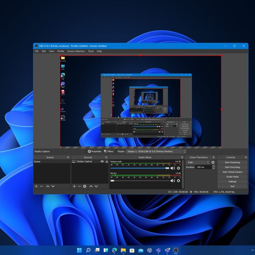This screenshot has width=255, height=255.
Task: Toggle Studio Mode in Controls
Action: [x=232, y=177]
